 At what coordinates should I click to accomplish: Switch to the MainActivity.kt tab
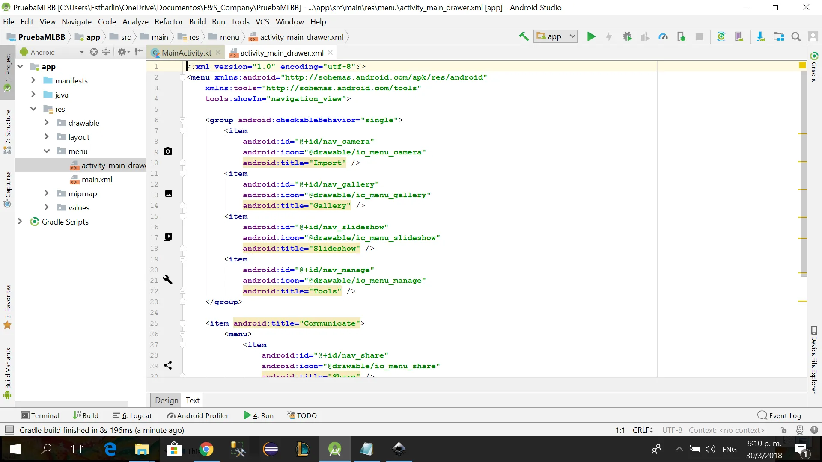186,53
